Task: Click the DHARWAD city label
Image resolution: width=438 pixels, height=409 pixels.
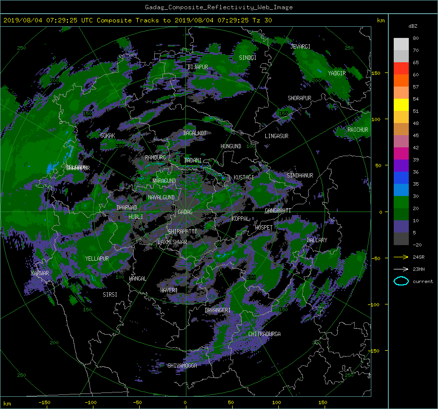Action: pos(127,208)
